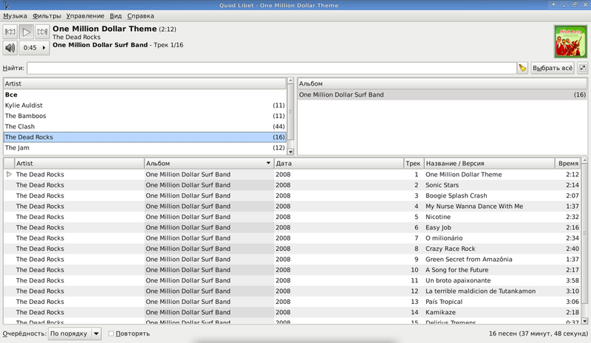Select One Million Dollar Surf Band album
This screenshot has width=591, height=343.
[442, 95]
